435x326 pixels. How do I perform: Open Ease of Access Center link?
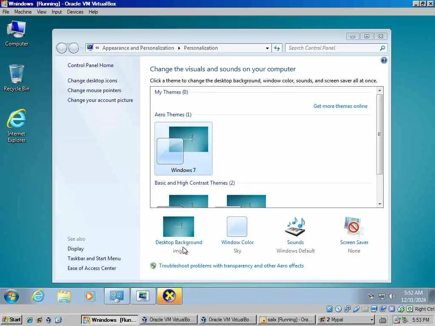[x=92, y=268]
